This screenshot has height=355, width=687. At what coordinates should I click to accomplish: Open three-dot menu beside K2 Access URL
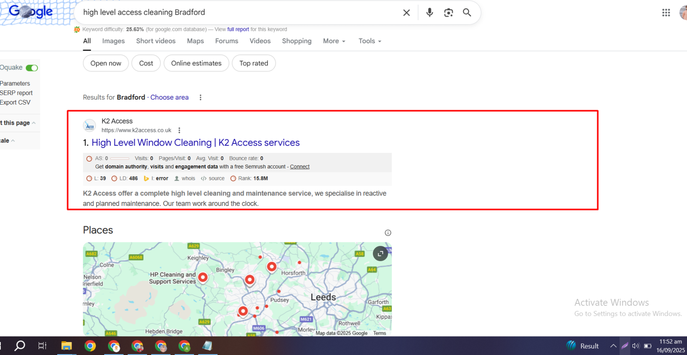(x=179, y=130)
